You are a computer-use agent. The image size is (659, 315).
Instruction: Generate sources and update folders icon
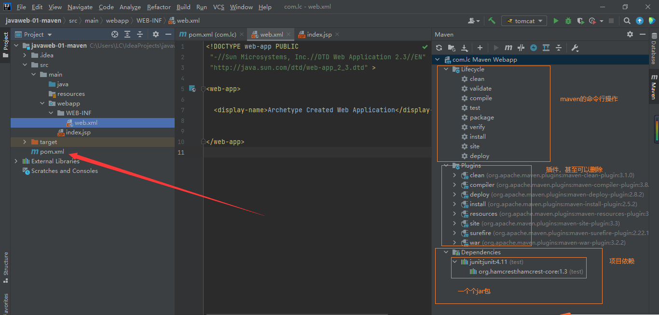[452, 48]
